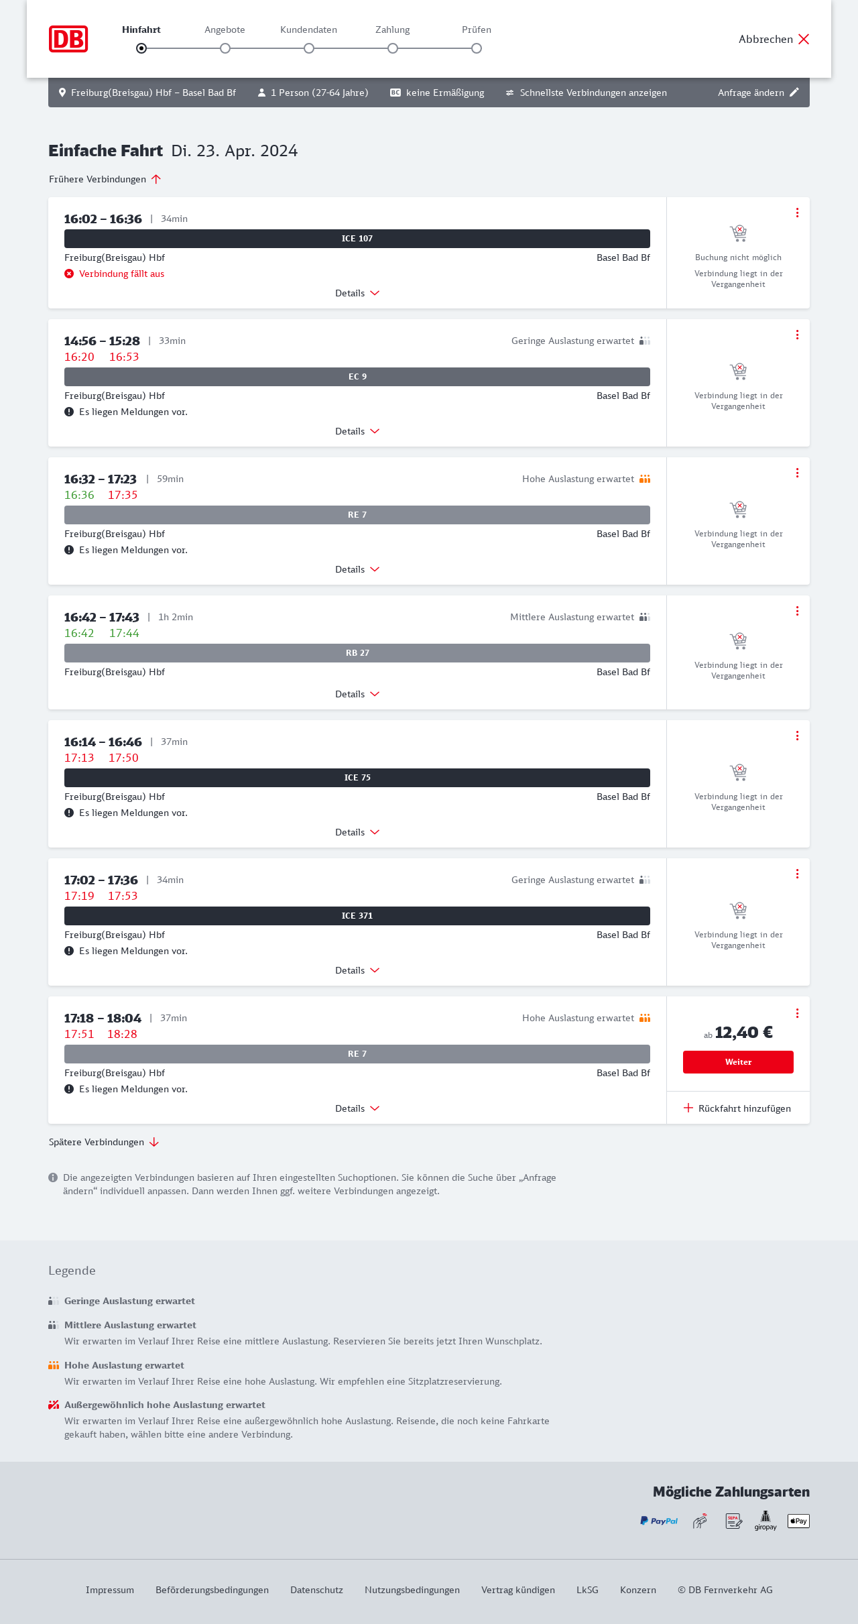858x1624 pixels.
Task: Open the three-dot menu for RB 27
Action: tap(797, 611)
